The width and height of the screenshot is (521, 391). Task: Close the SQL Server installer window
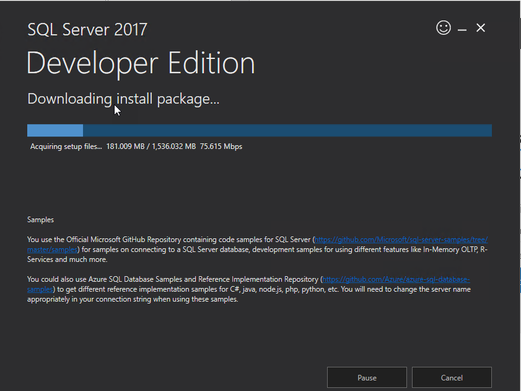tap(481, 28)
